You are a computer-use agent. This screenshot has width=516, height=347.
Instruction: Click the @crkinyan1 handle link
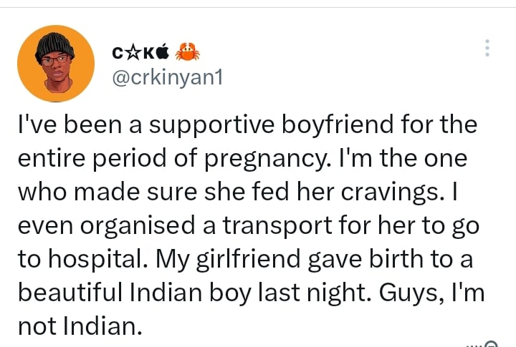tap(168, 78)
